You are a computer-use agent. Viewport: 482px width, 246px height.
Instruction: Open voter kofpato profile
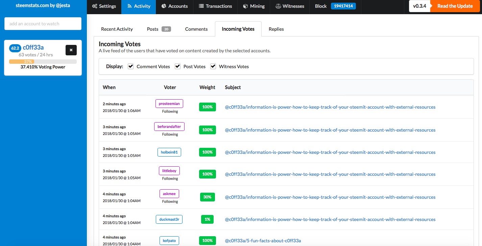pos(169,241)
